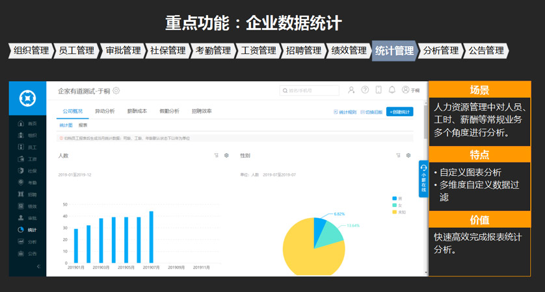Viewport: 545px width, 292px height.
Task: Open the 于桐 user account menu
Action: click(x=411, y=90)
